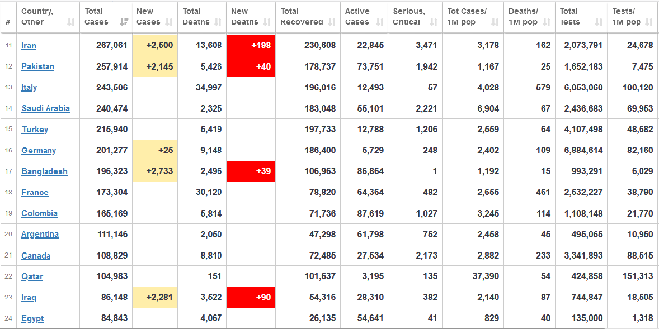Sort by Tot Cases/1M pop arrows
Image resolution: width=659 pixels, height=329 pixels.
pyautogui.click(x=495, y=22)
